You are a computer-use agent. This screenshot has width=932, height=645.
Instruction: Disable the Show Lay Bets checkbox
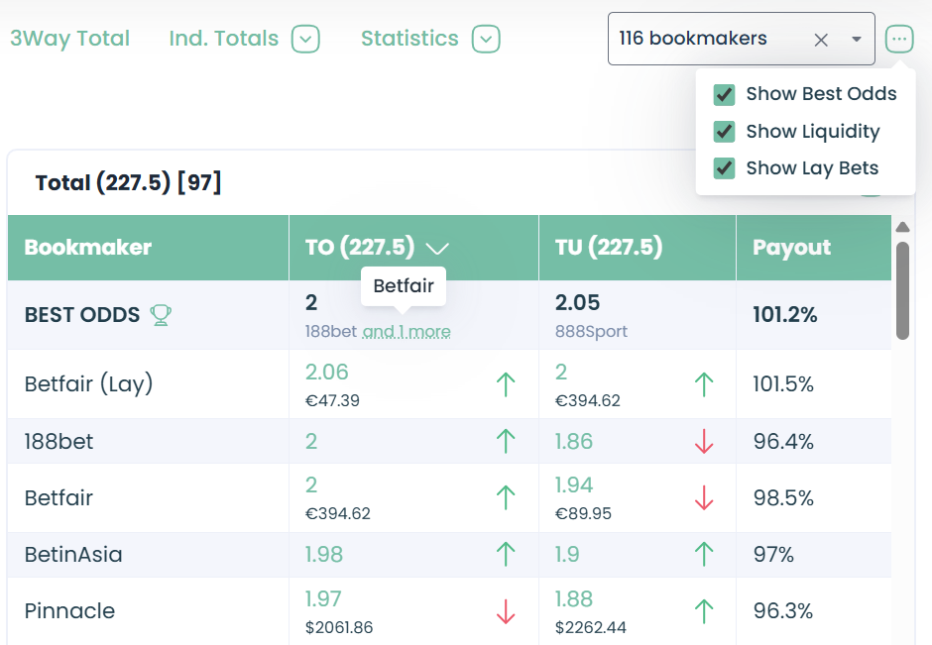tap(725, 168)
